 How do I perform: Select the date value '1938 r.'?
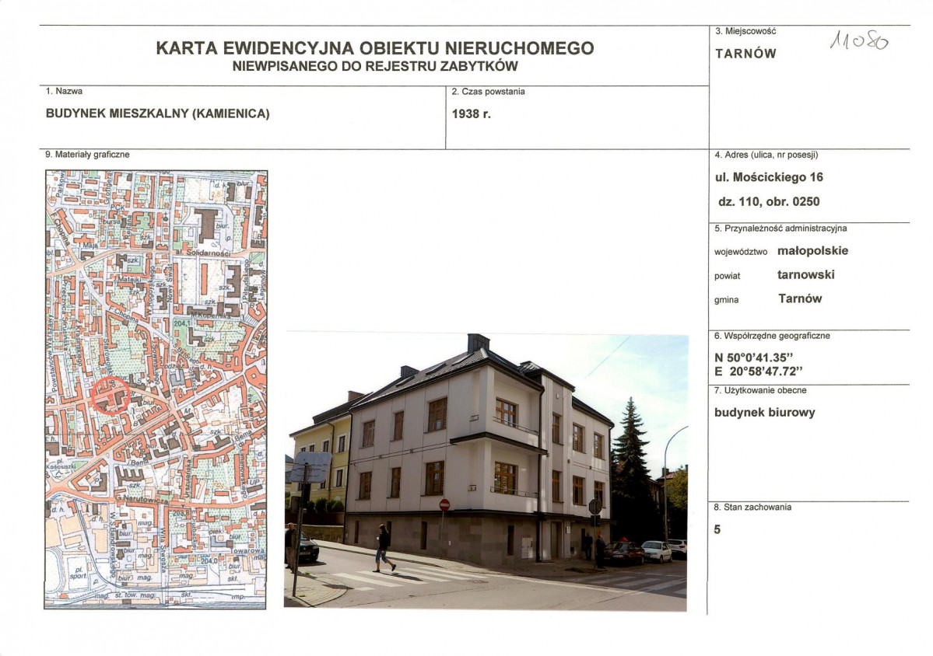click(x=472, y=113)
